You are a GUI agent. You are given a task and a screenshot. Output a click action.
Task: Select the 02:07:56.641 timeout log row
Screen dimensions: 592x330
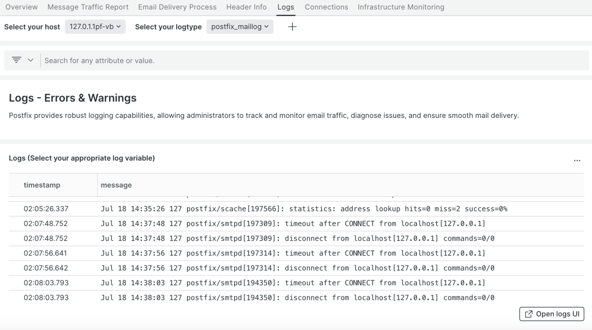point(293,253)
